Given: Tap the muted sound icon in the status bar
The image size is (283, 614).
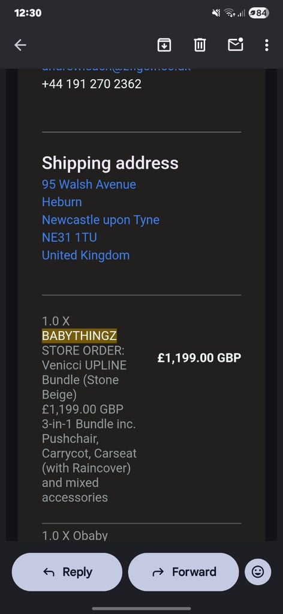Looking at the screenshot, I should [x=216, y=13].
